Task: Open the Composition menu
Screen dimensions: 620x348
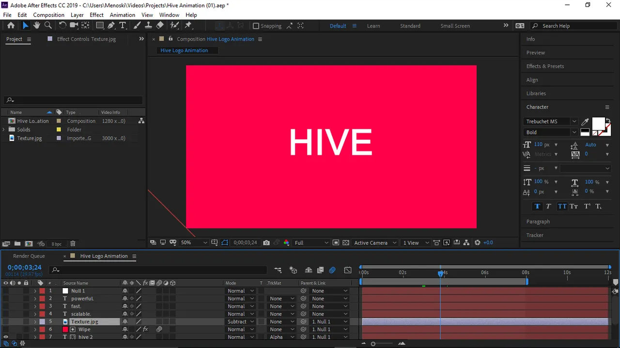Action: coord(48,15)
